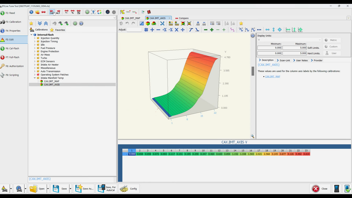Click the add-percent (+%) adjustment icon
Image resolution: width=352 pixels, height=198 pixels.
point(164,30)
